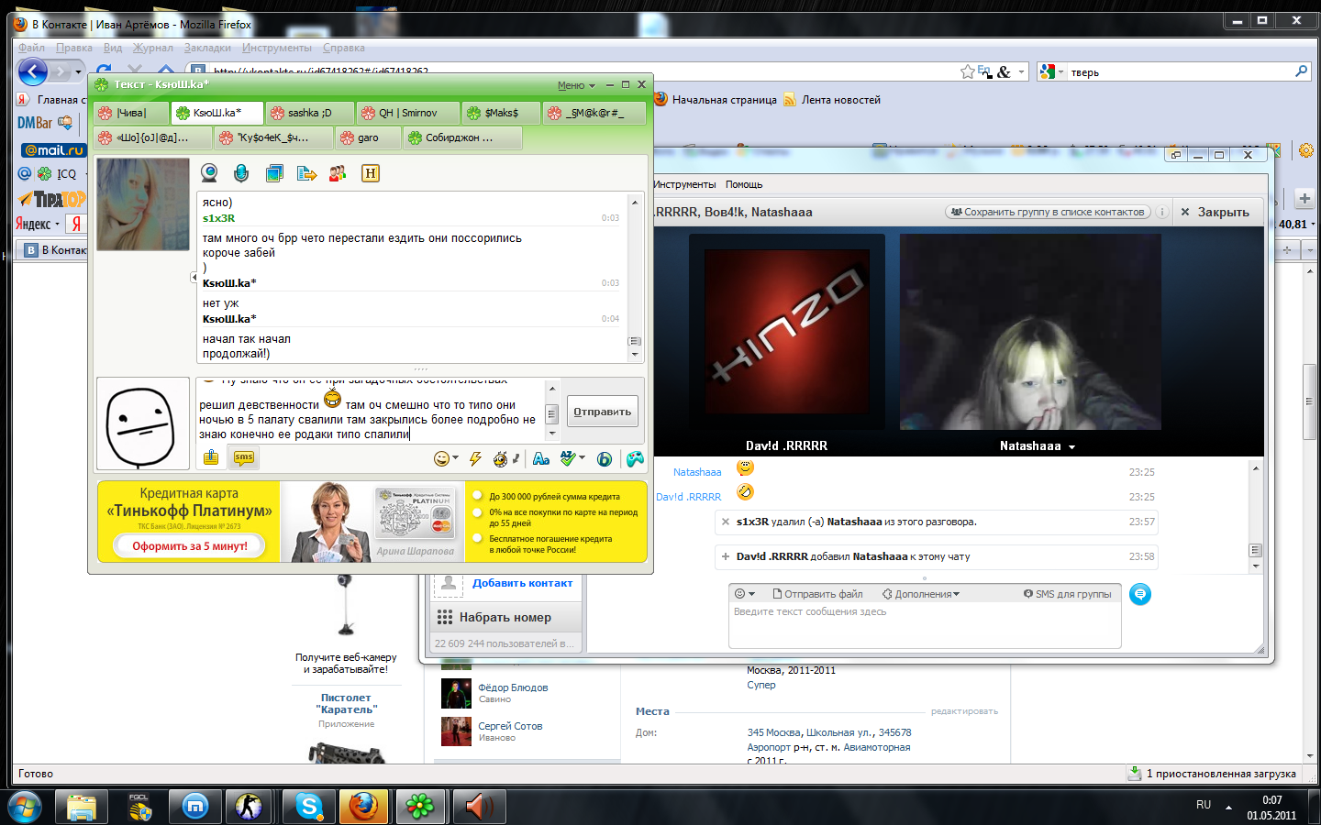Click the Отправить send button
Viewport: 1321px width, 825px height.
click(603, 412)
